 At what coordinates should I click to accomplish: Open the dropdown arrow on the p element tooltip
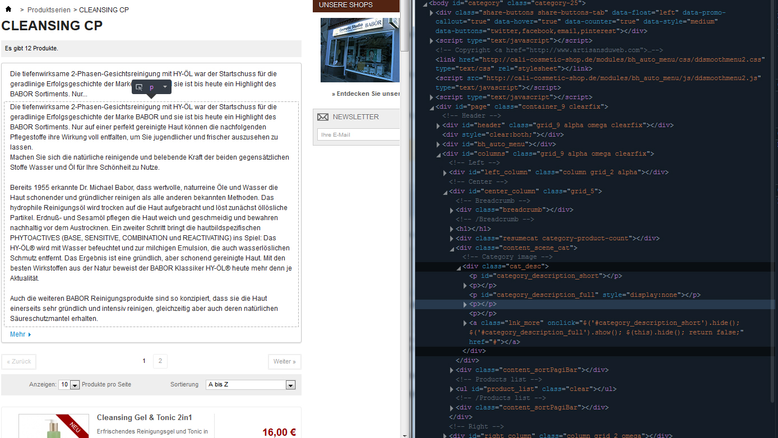(165, 87)
